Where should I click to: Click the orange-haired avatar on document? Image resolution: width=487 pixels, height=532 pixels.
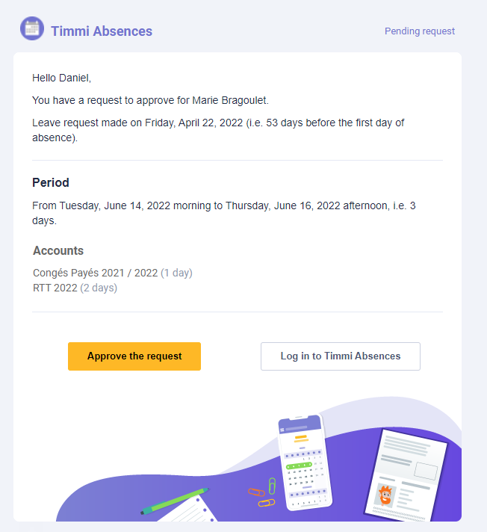[x=385, y=495]
